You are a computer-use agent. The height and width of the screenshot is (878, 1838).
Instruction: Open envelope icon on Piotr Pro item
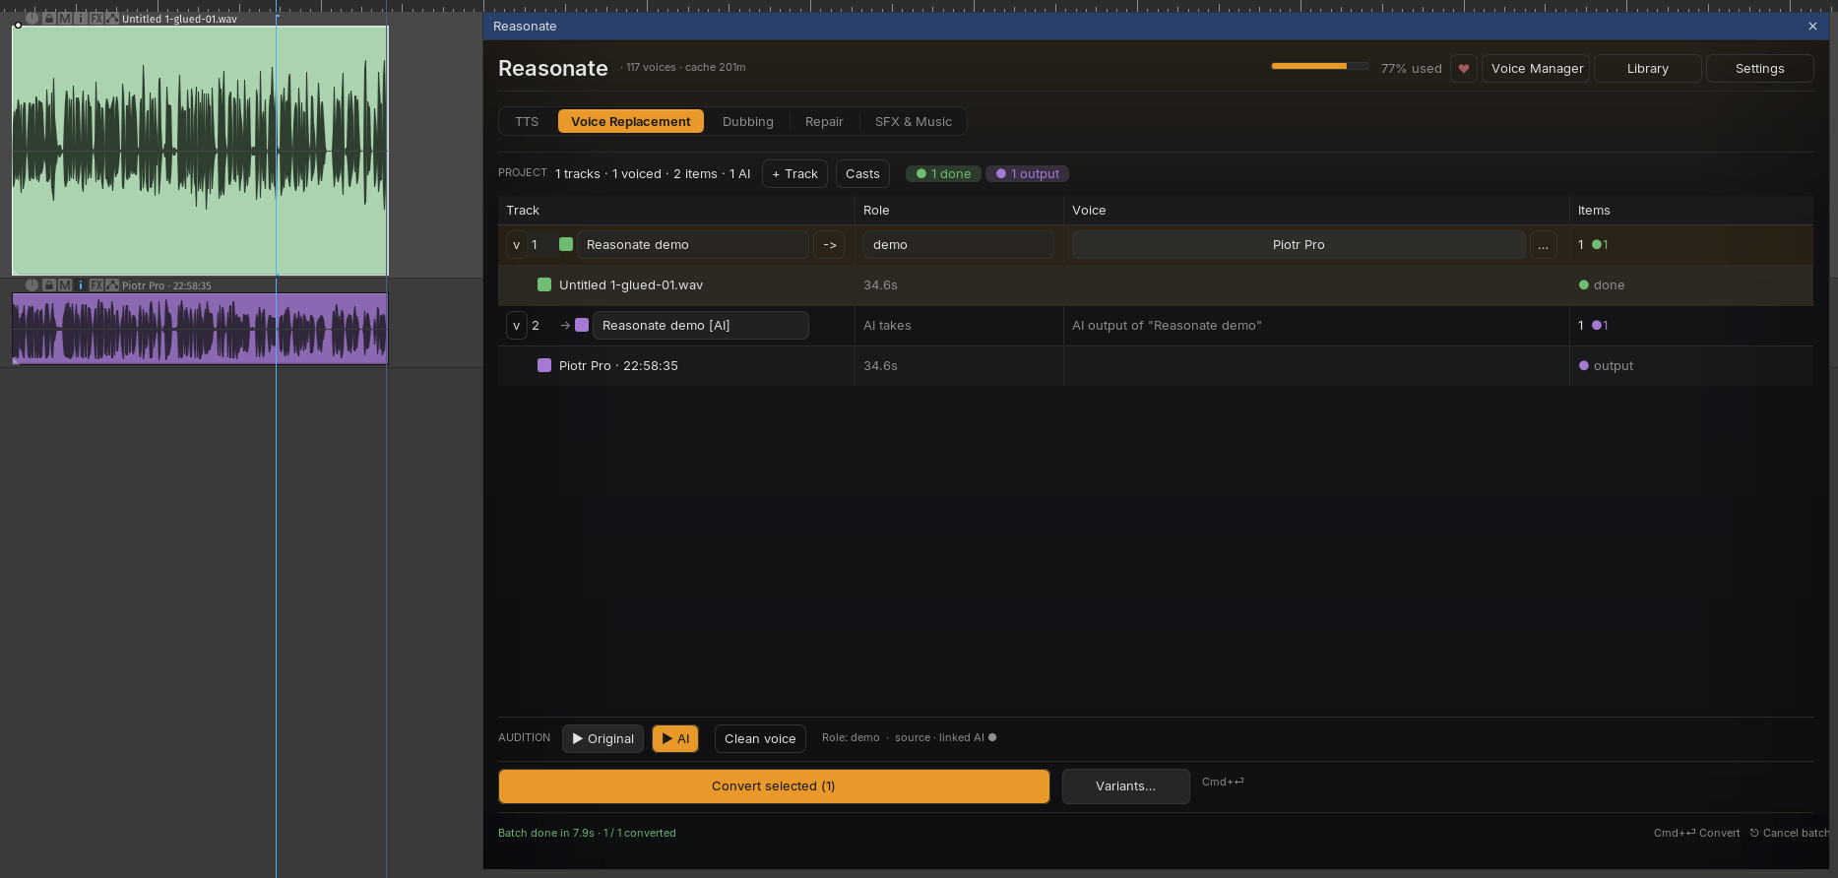coord(112,285)
